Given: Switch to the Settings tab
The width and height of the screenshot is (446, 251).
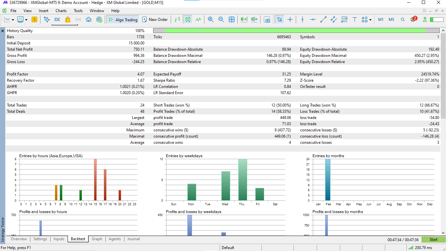Looking at the screenshot, I should [40, 239].
